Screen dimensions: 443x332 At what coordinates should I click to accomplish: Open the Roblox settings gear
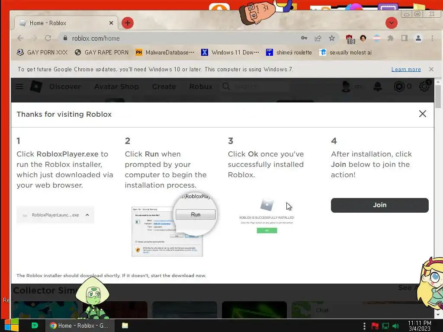click(424, 86)
